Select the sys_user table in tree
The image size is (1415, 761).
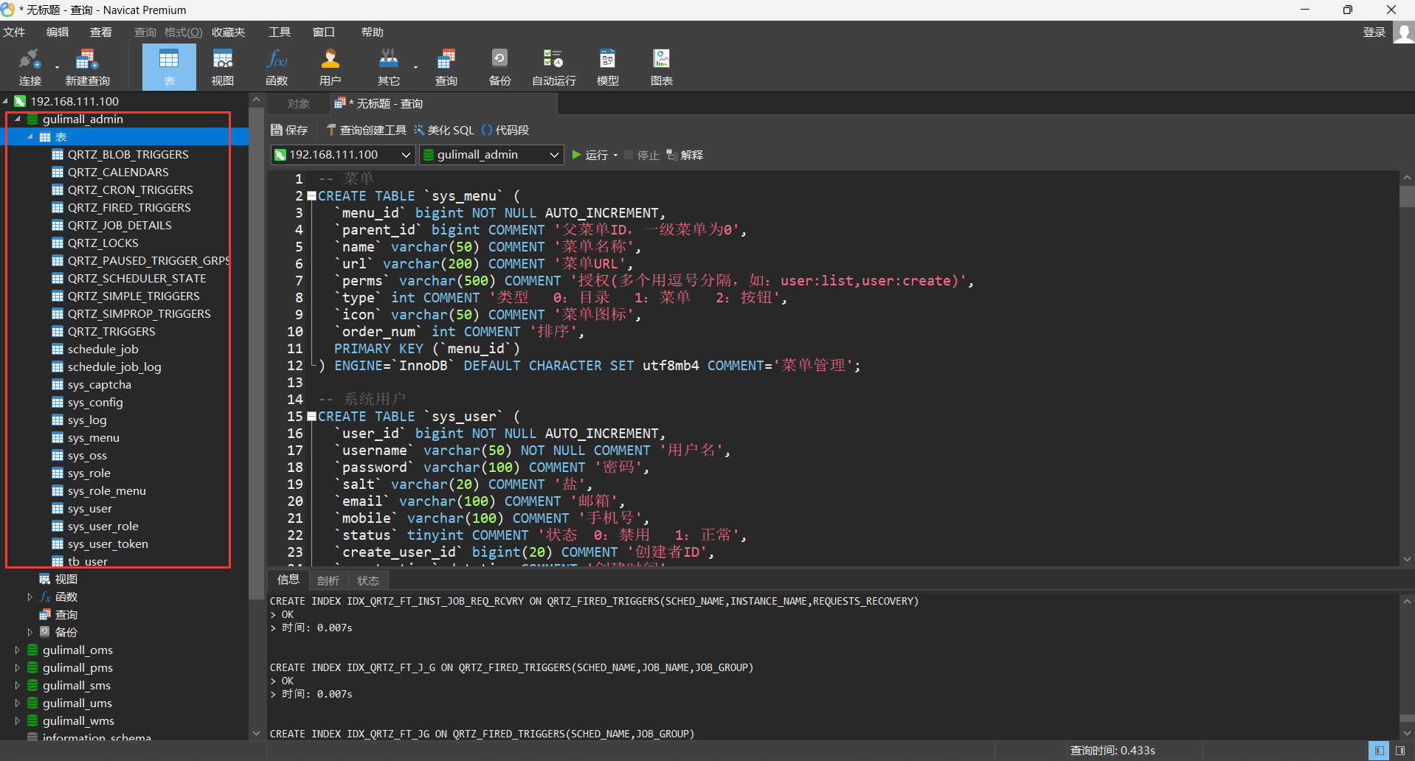89,509
